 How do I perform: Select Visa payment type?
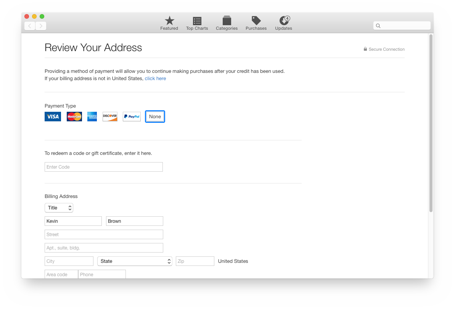[x=53, y=117]
